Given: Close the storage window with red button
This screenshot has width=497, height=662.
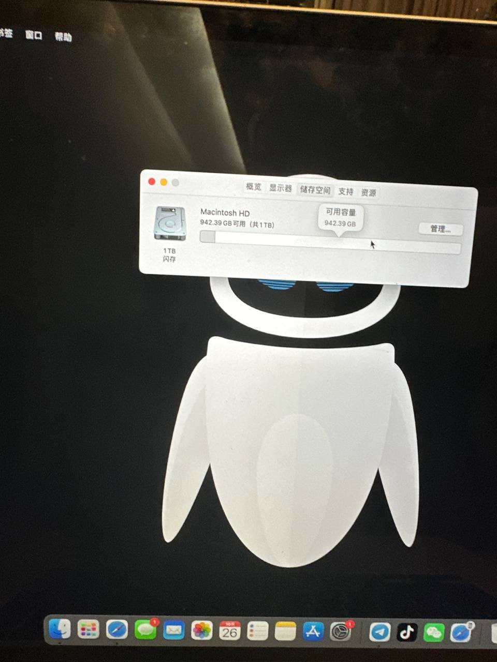Looking at the screenshot, I should pyautogui.click(x=152, y=181).
